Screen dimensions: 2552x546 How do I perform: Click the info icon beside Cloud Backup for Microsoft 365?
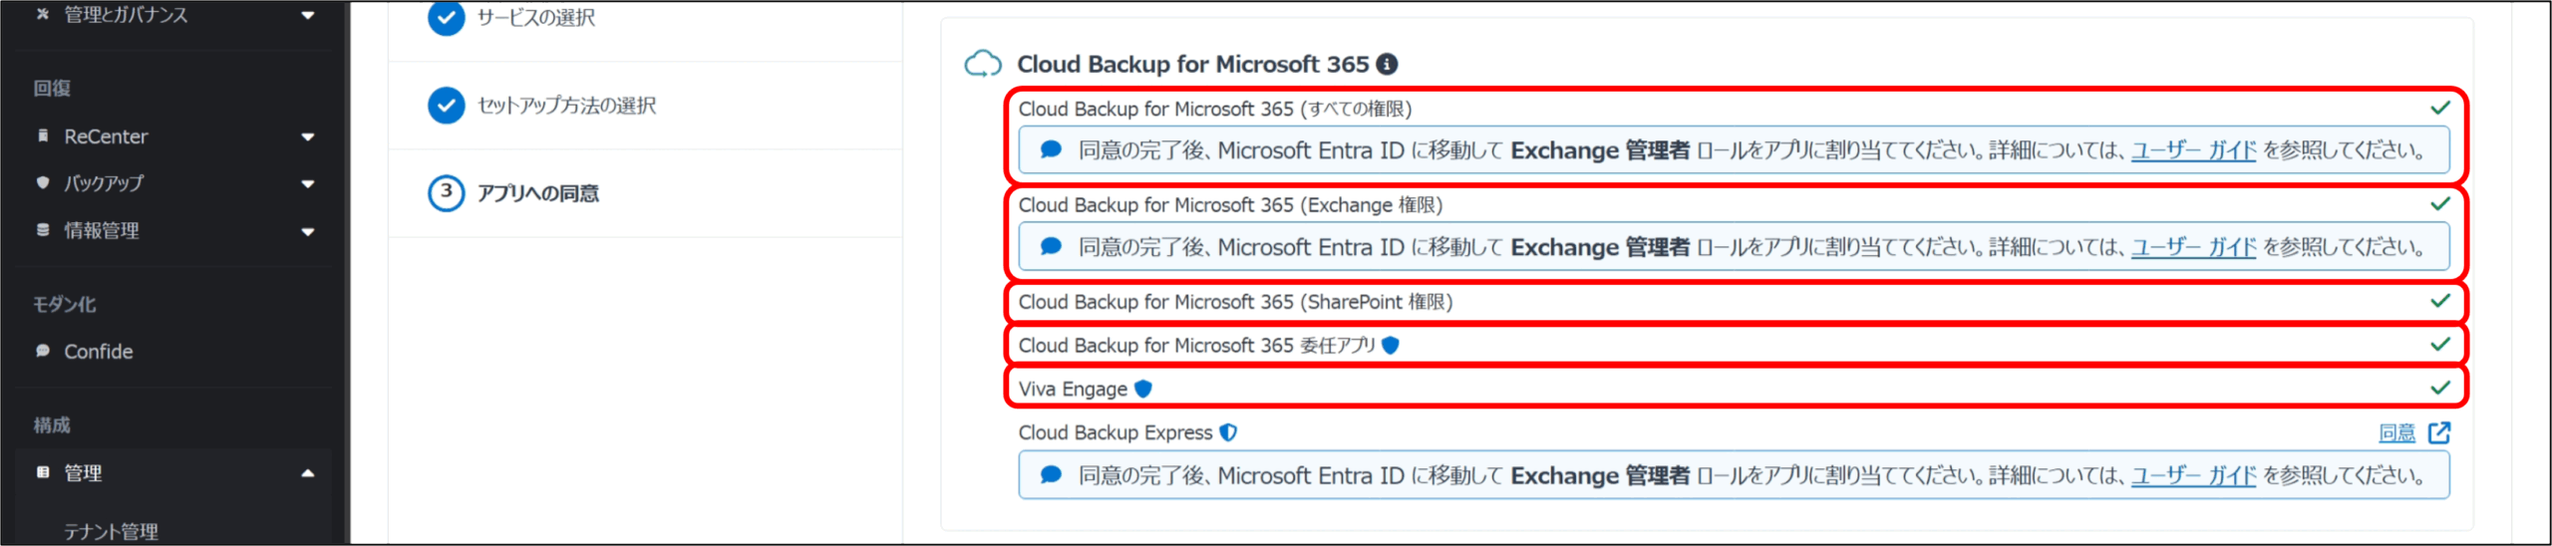1387,64
